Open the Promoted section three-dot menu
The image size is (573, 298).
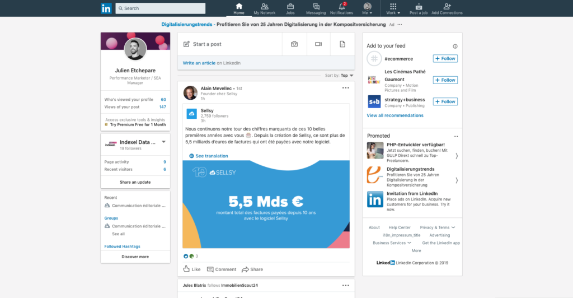click(455, 136)
